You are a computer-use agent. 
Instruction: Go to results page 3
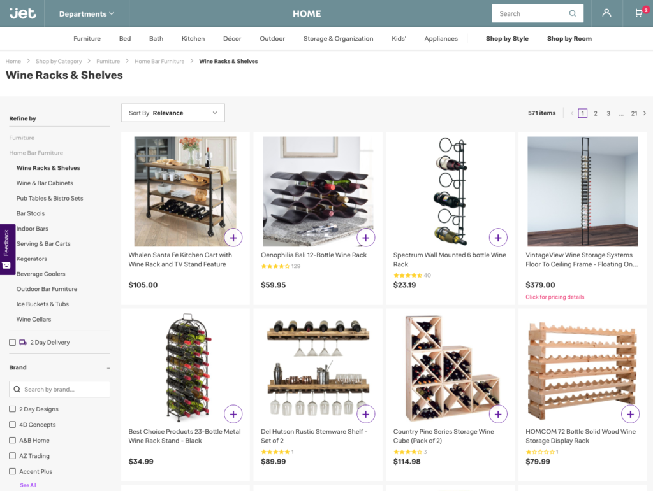point(608,113)
